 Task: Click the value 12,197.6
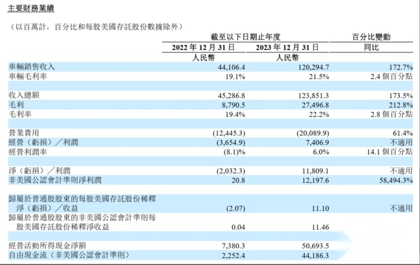point(315,181)
